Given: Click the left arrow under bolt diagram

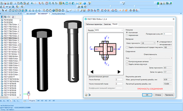Looking at the screenshot, I should pyautogui.click(x=92, y=72).
